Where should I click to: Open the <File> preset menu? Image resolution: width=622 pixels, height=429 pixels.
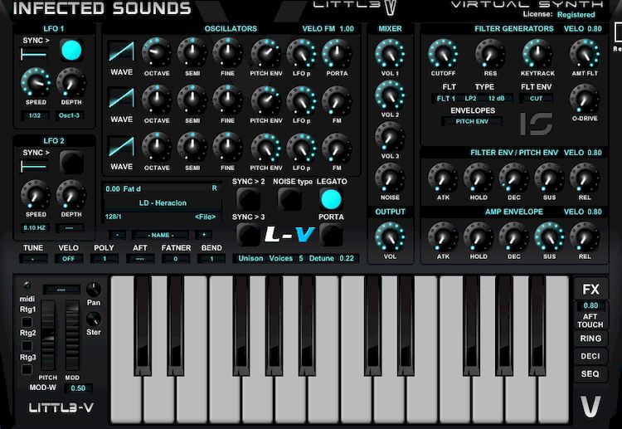(205, 217)
